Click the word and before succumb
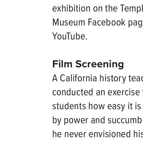This screenshot has height=143, width=143. pos(98,120)
